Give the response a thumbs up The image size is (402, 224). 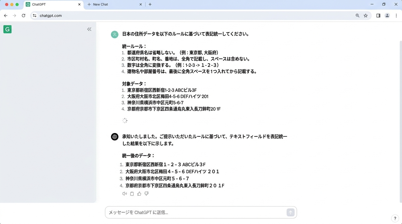click(139, 194)
